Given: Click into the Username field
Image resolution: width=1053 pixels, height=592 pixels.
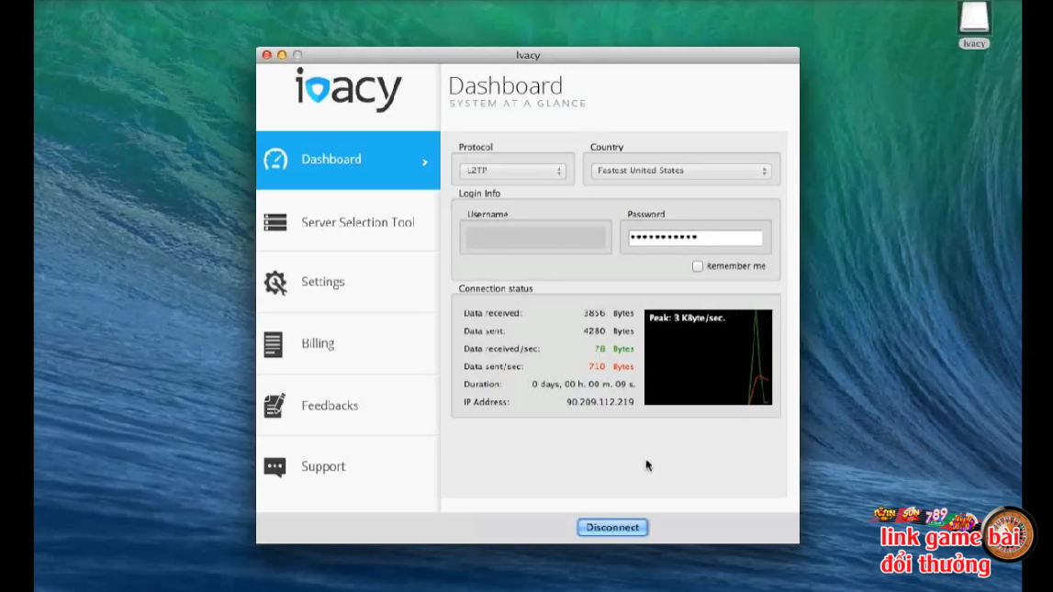Looking at the screenshot, I should 536,238.
